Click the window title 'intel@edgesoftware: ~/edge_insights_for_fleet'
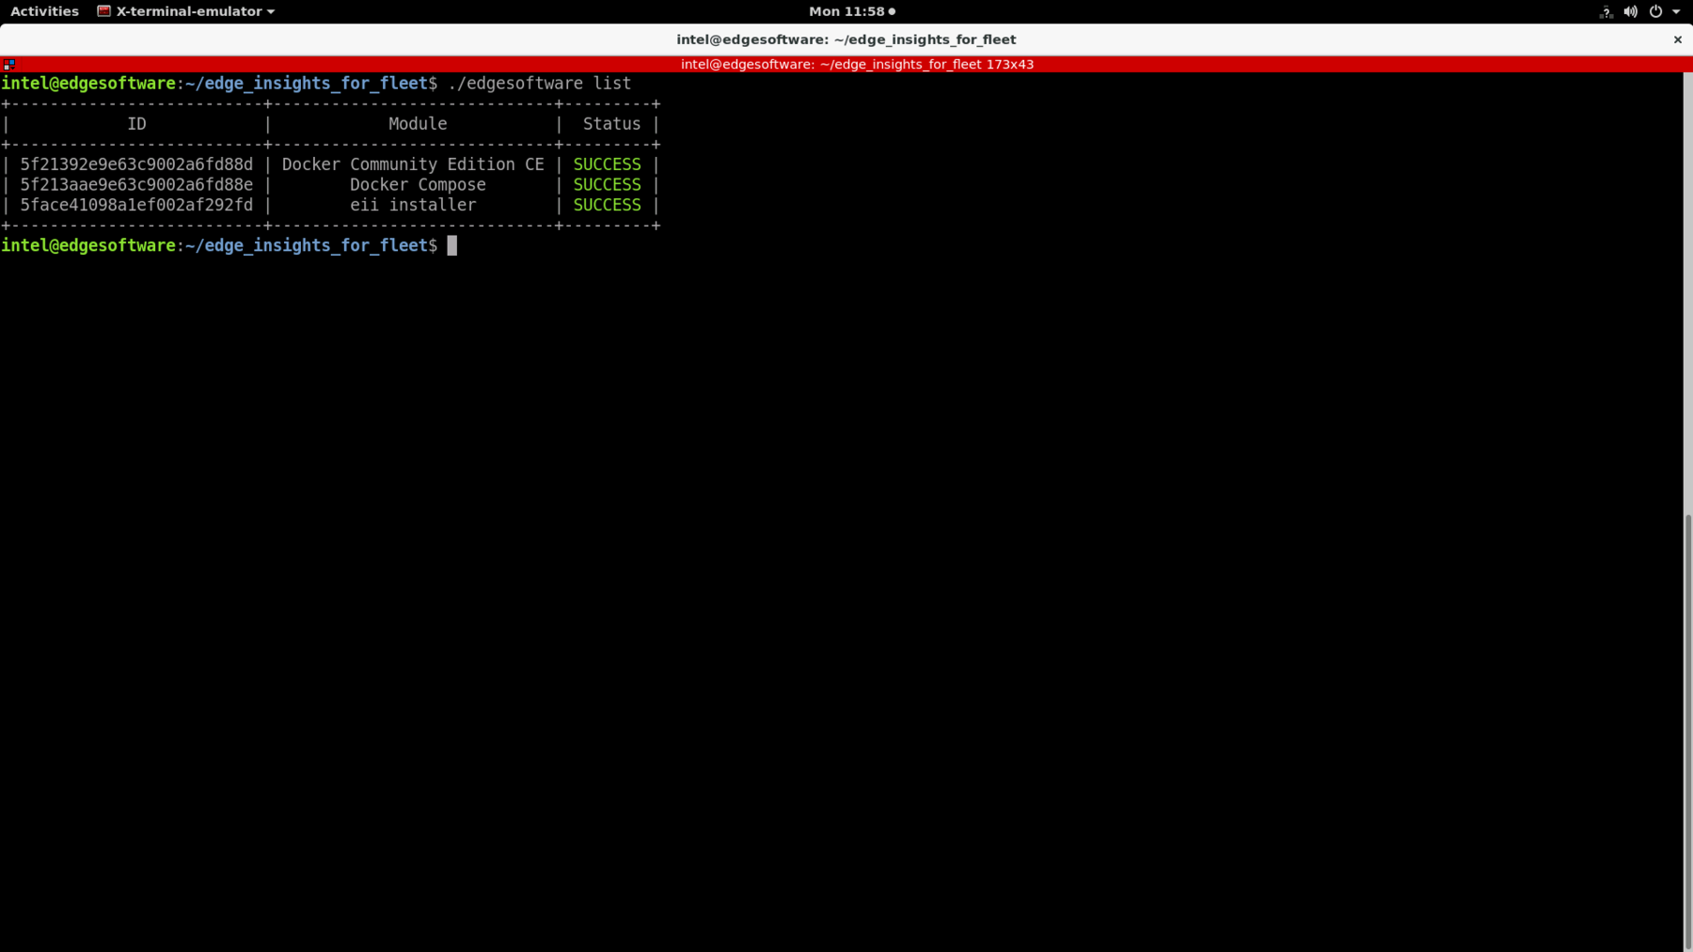The height and width of the screenshot is (952, 1693). point(846,39)
